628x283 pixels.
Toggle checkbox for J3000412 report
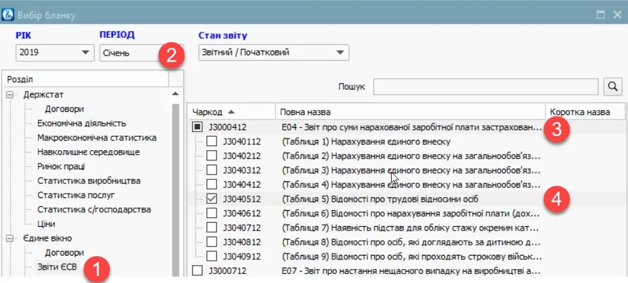coord(197,127)
